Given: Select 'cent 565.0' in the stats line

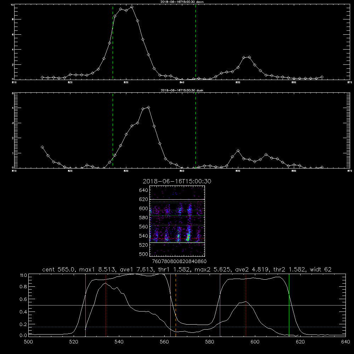Looking at the screenshot, I should [59, 269].
